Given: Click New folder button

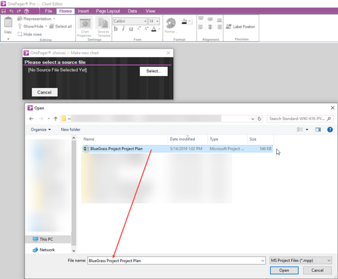Looking at the screenshot, I should pyautogui.click(x=70, y=129).
